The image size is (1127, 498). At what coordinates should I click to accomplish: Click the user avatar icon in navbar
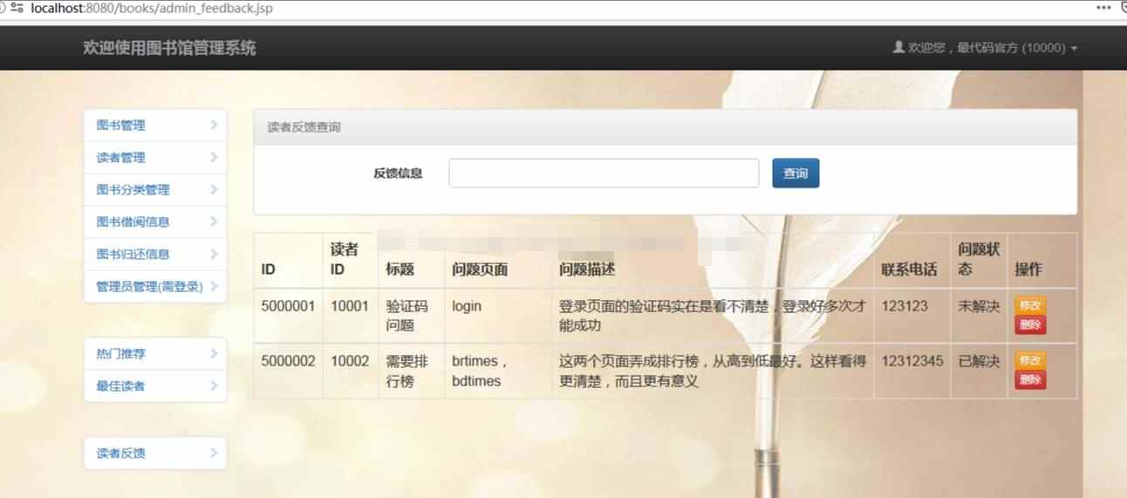898,47
